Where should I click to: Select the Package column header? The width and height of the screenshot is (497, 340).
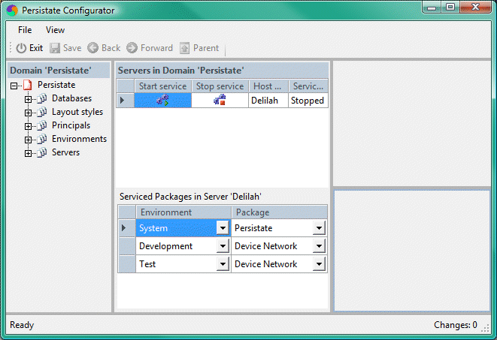pyautogui.click(x=279, y=212)
